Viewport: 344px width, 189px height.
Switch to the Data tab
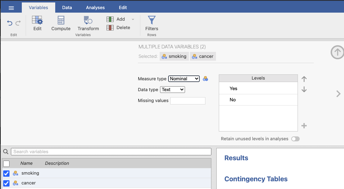pos(67,7)
